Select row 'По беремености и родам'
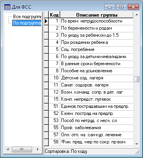 [91, 28]
